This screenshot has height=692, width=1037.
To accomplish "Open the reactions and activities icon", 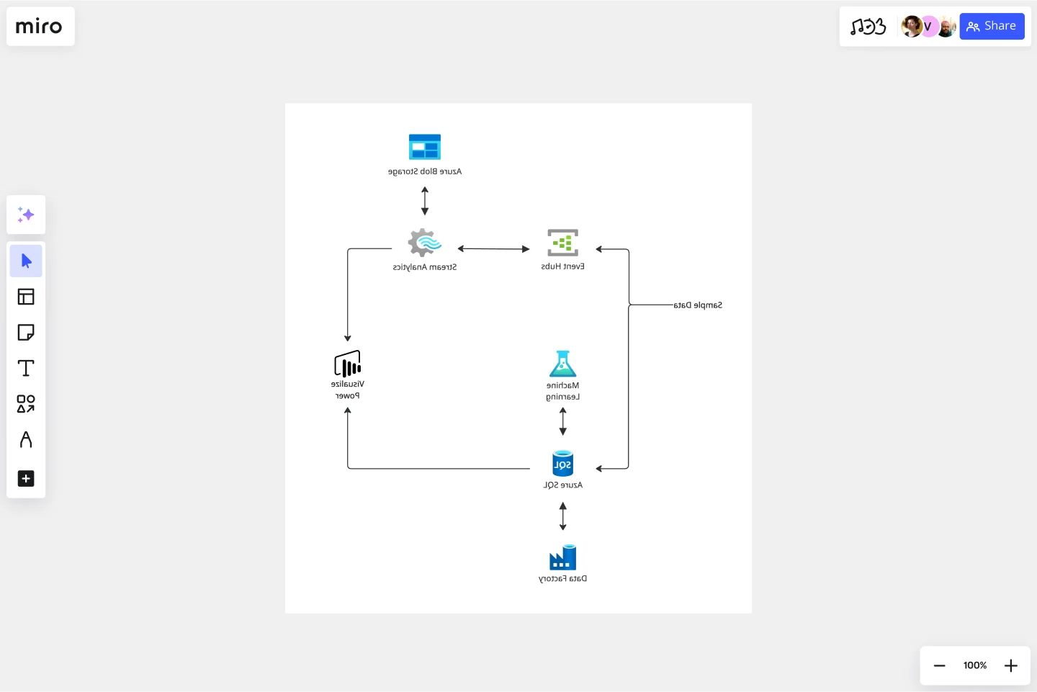I will pyautogui.click(x=868, y=27).
